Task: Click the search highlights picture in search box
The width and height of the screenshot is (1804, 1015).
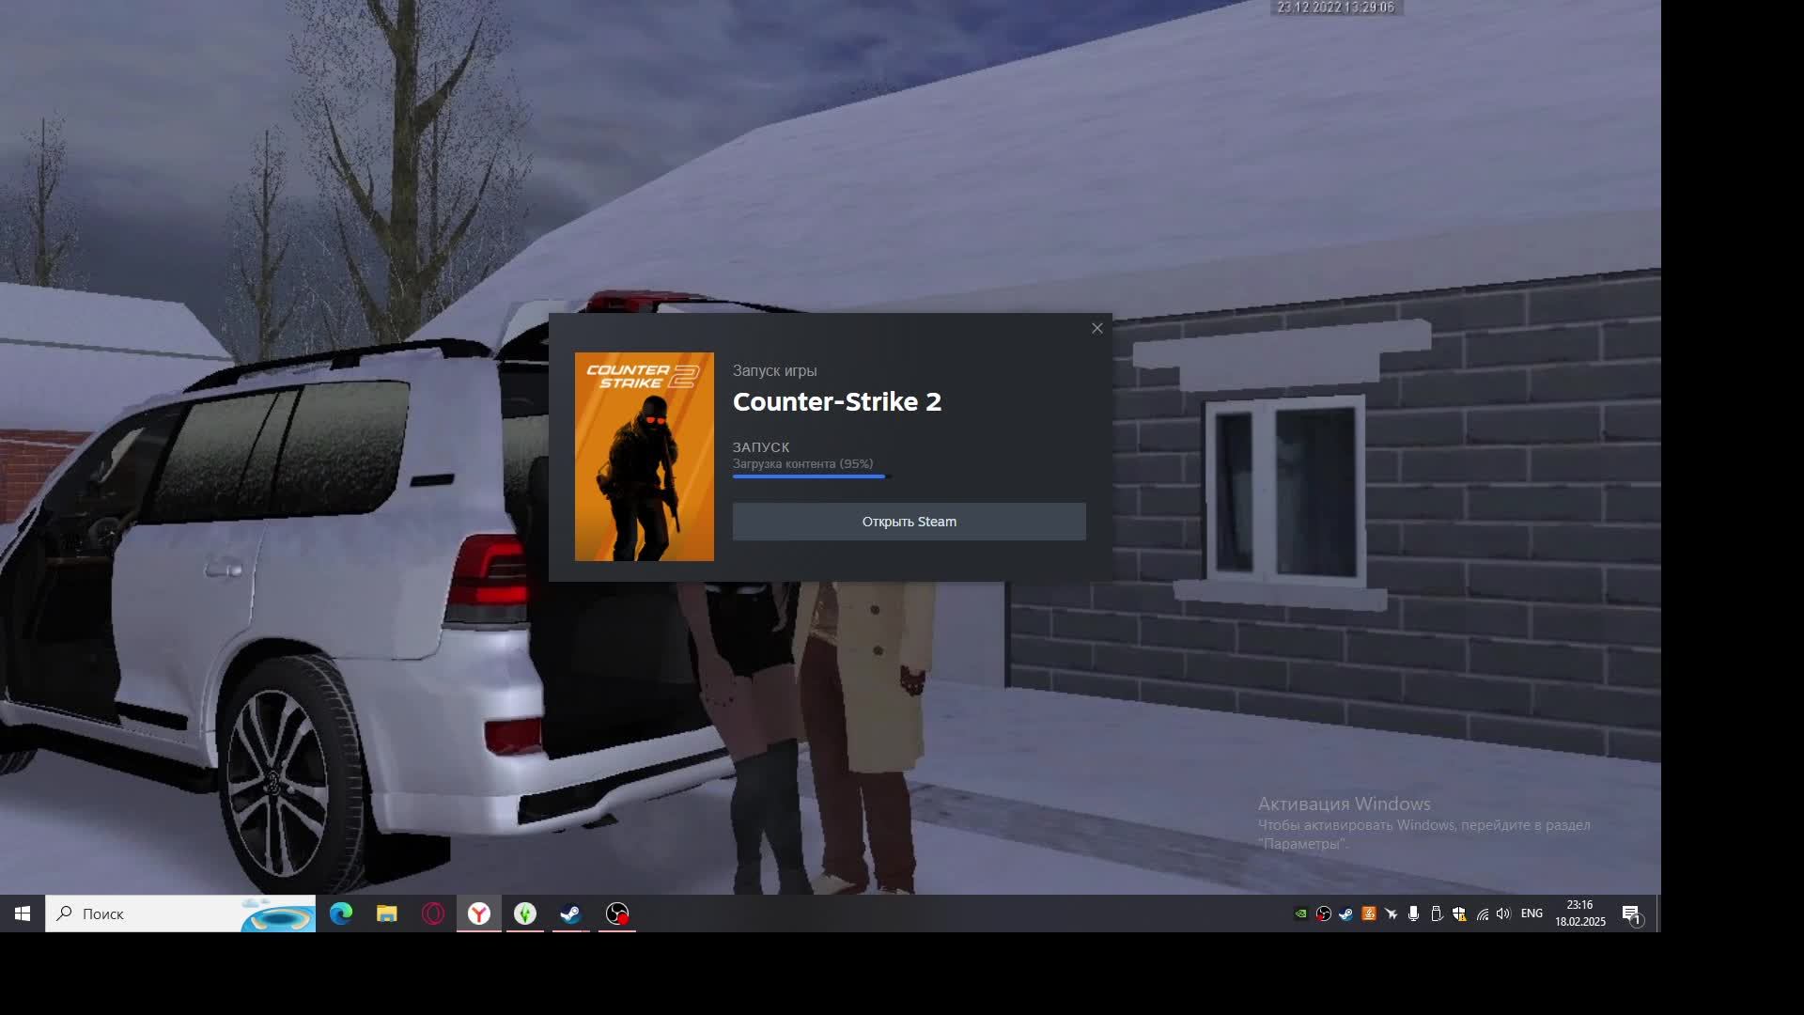Action: pyautogui.click(x=277, y=914)
